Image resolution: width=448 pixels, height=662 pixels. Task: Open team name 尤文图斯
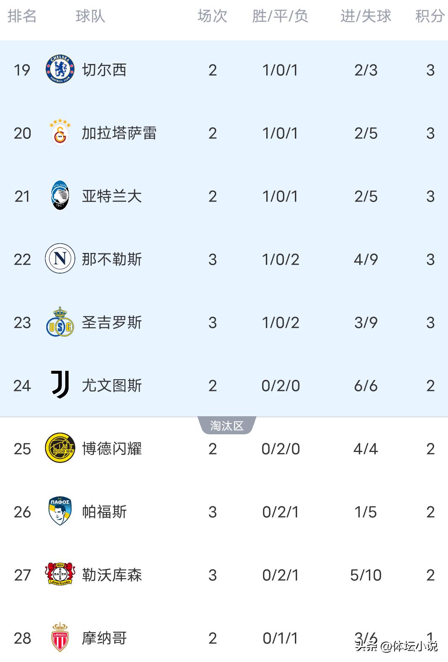pos(112,386)
